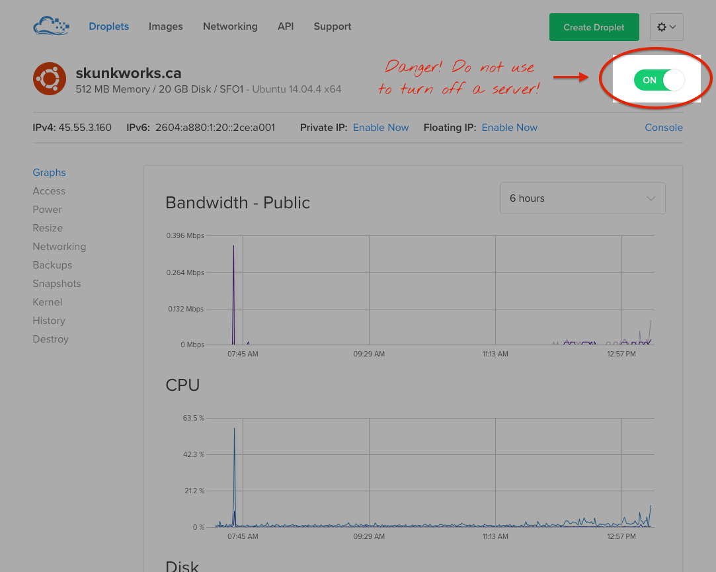Image resolution: width=716 pixels, height=572 pixels.
Task: Select Access in the sidebar
Action: tap(49, 191)
